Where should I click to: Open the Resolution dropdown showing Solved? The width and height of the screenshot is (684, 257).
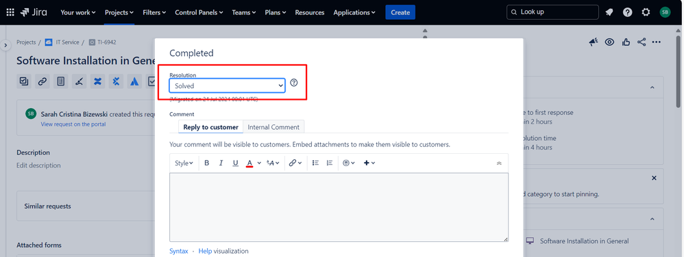pyautogui.click(x=228, y=85)
